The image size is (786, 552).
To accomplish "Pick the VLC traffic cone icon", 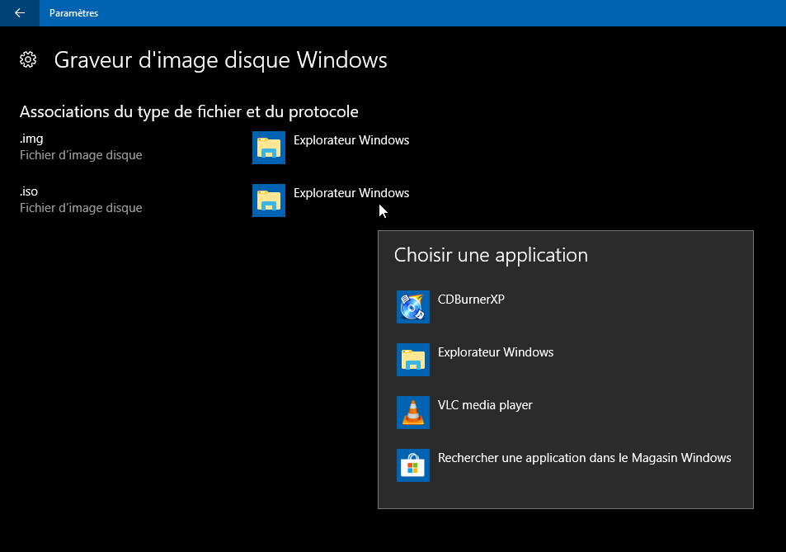I will [413, 412].
